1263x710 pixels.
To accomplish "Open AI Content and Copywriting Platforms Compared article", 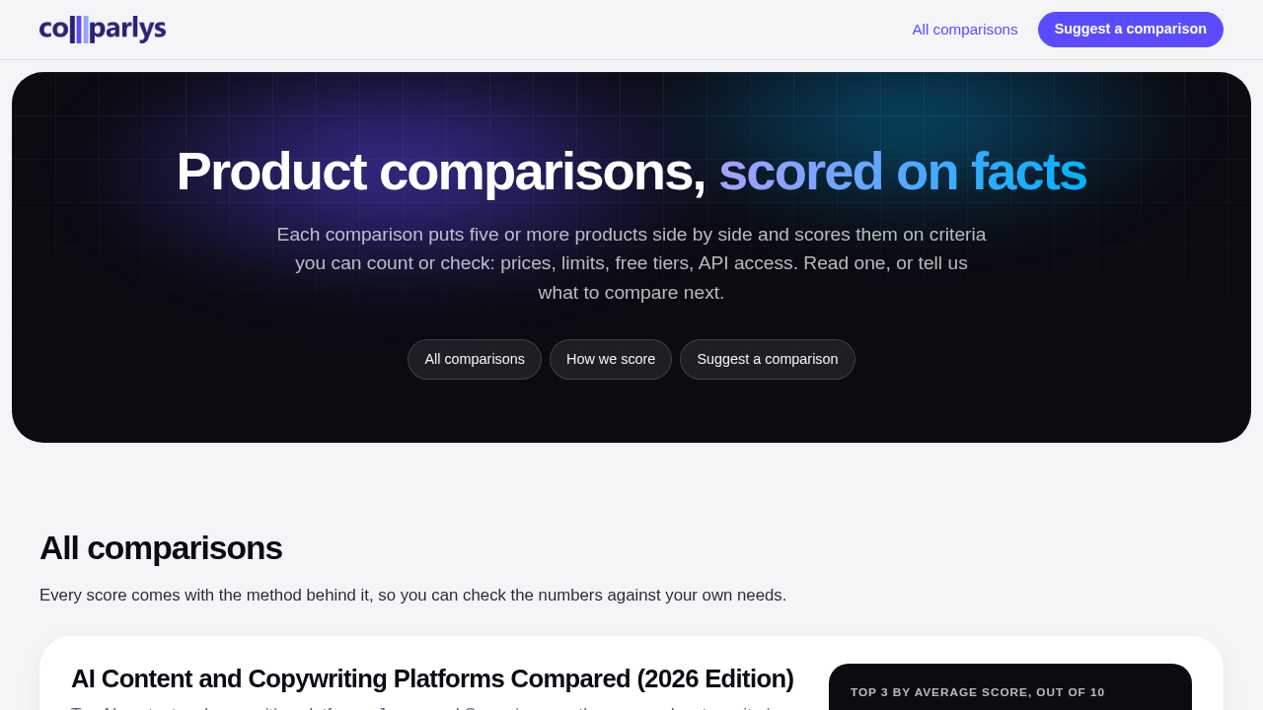I will click(432, 678).
